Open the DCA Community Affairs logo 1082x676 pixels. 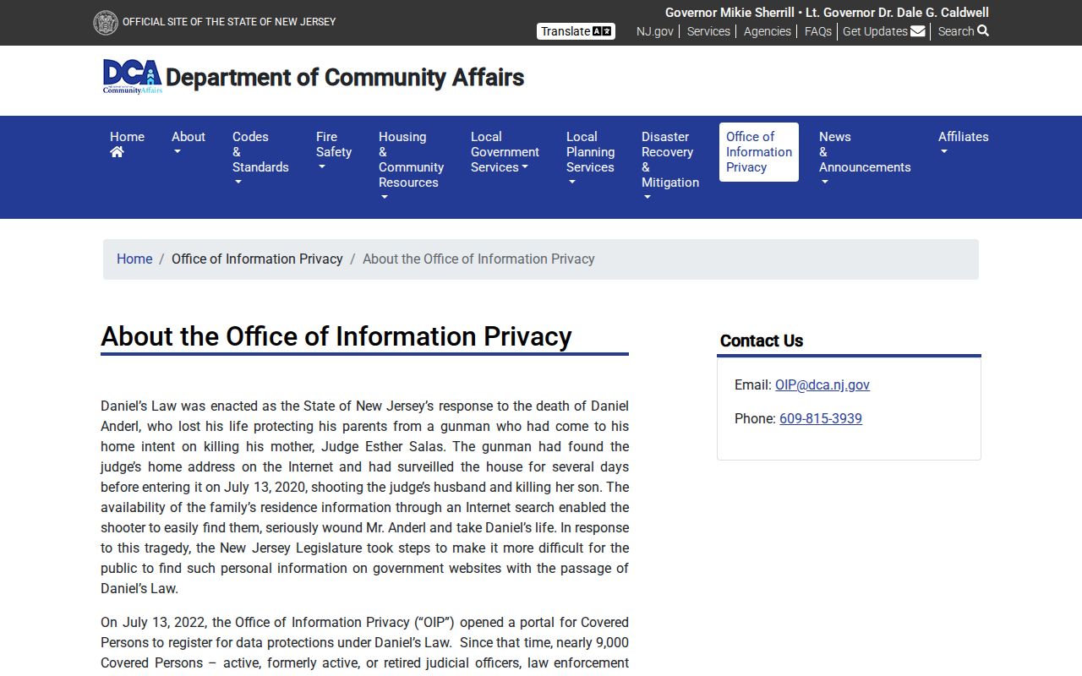point(133,77)
